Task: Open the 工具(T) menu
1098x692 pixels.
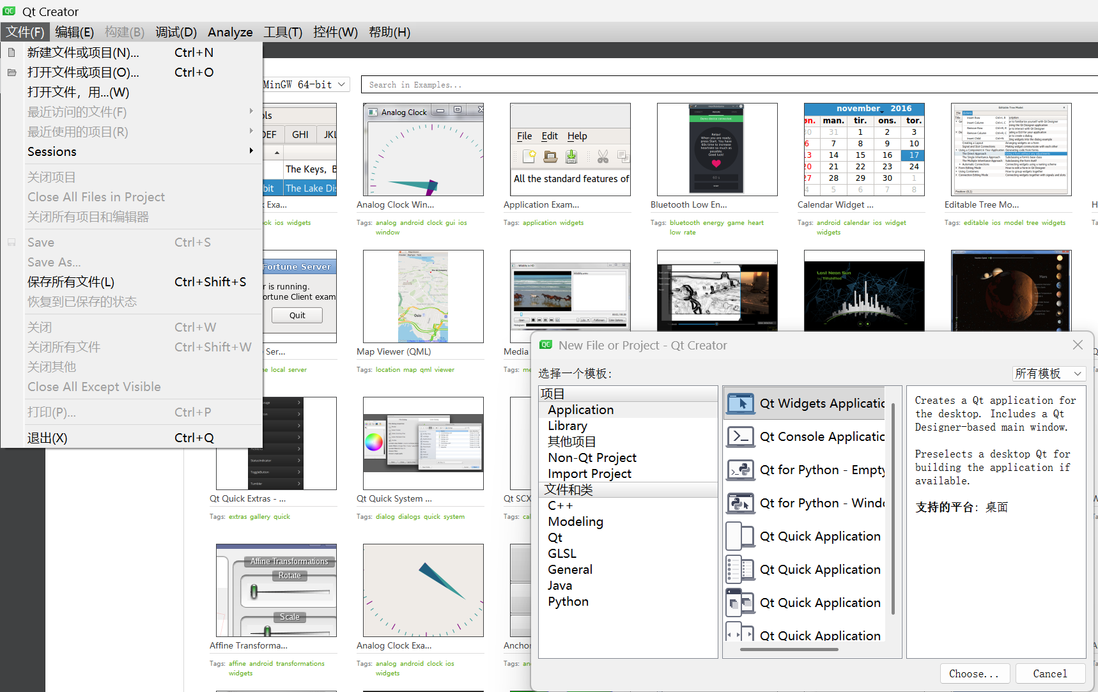Action: click(282, 32)
